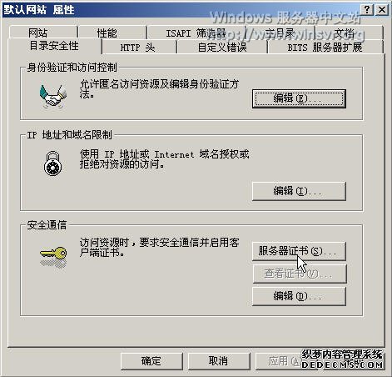Switch to the 自定义错误 tab
The height and width of the screenshot is (377, 392).
pyautogui.click(x=222, y=48)
